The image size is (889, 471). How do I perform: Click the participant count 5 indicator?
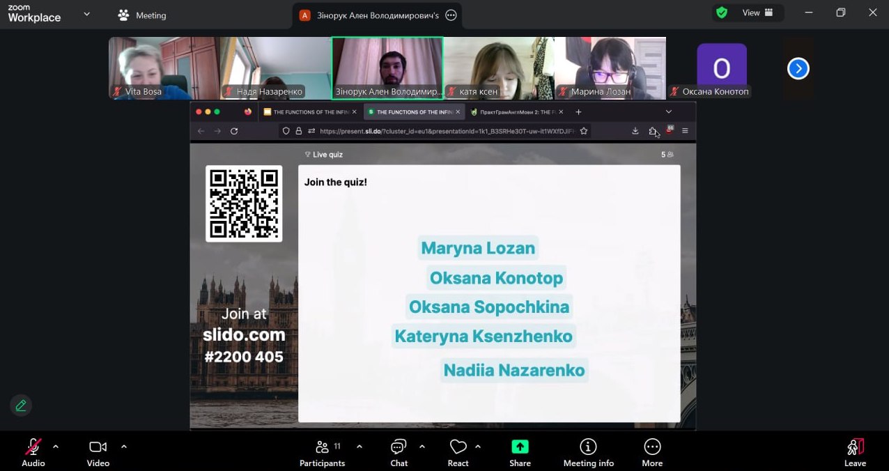click(x=667, y=155)
